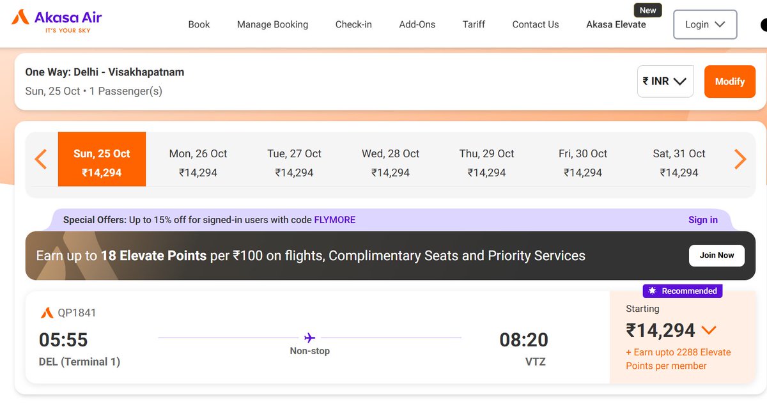Select Fri, 30 Oct date
767x418 pixels.
click(583, 162)
